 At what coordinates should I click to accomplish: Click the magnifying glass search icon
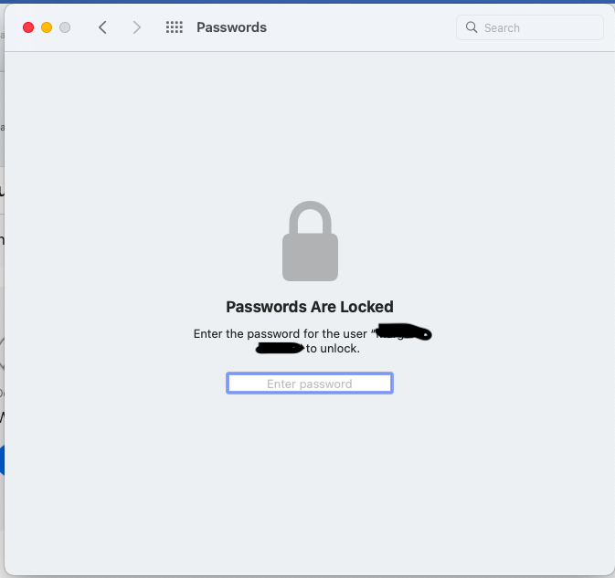[x=472, y=27]
